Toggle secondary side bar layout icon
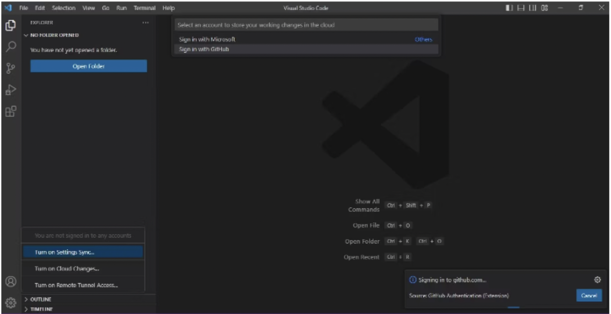611x314 pixels. coord(533,8)
